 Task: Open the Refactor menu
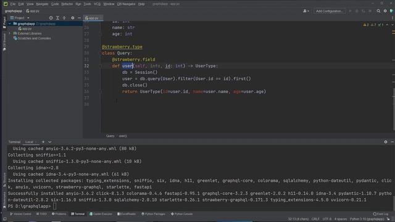pos(67,4)
